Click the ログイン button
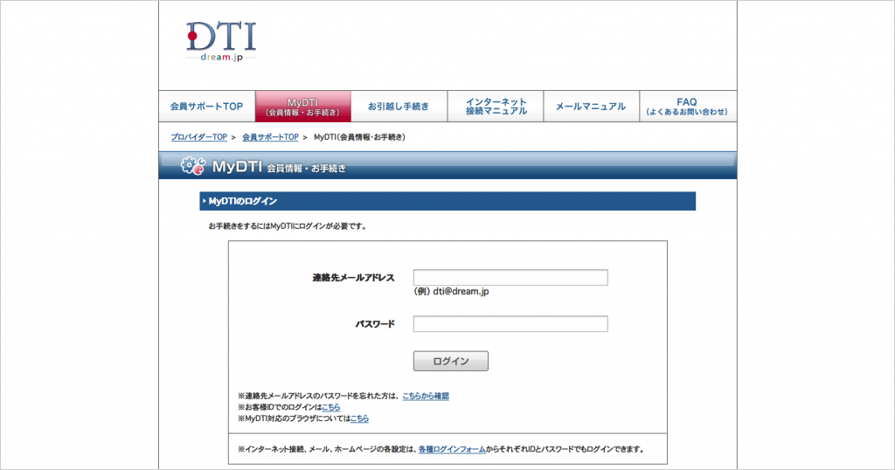Screen dimensions: 895x470 (x=451, y=361)
